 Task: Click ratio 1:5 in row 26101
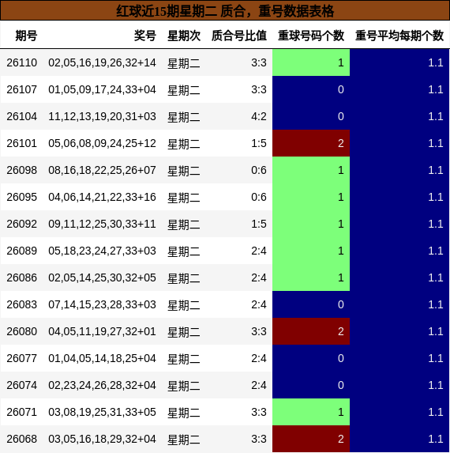(x=259, y=143)
